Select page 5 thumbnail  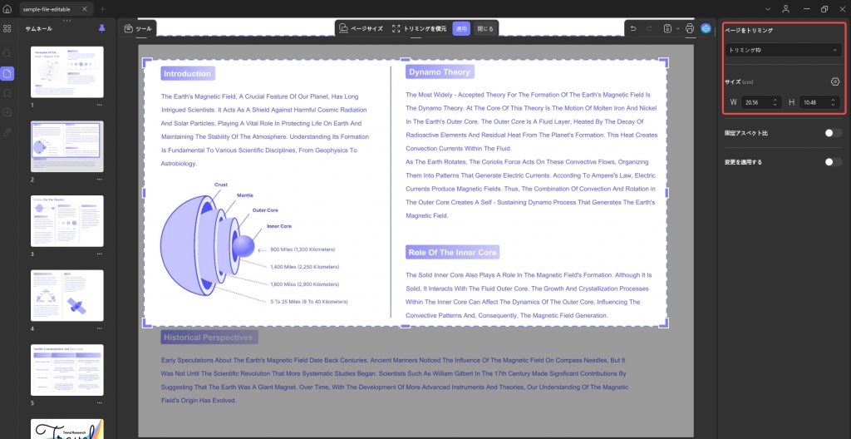[x=66, y=369]
